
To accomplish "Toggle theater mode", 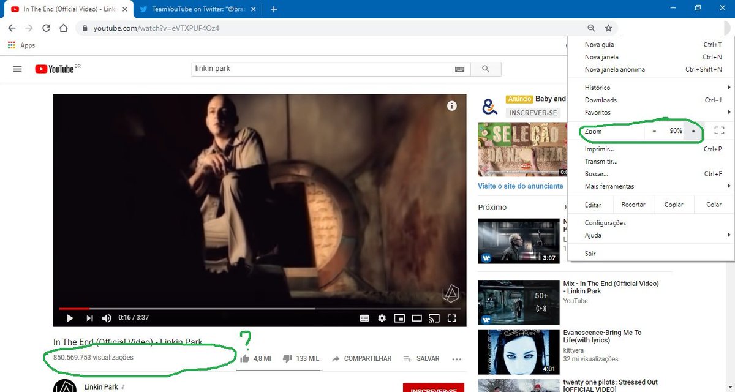I will pyautogui.click(x=417, y=318).
